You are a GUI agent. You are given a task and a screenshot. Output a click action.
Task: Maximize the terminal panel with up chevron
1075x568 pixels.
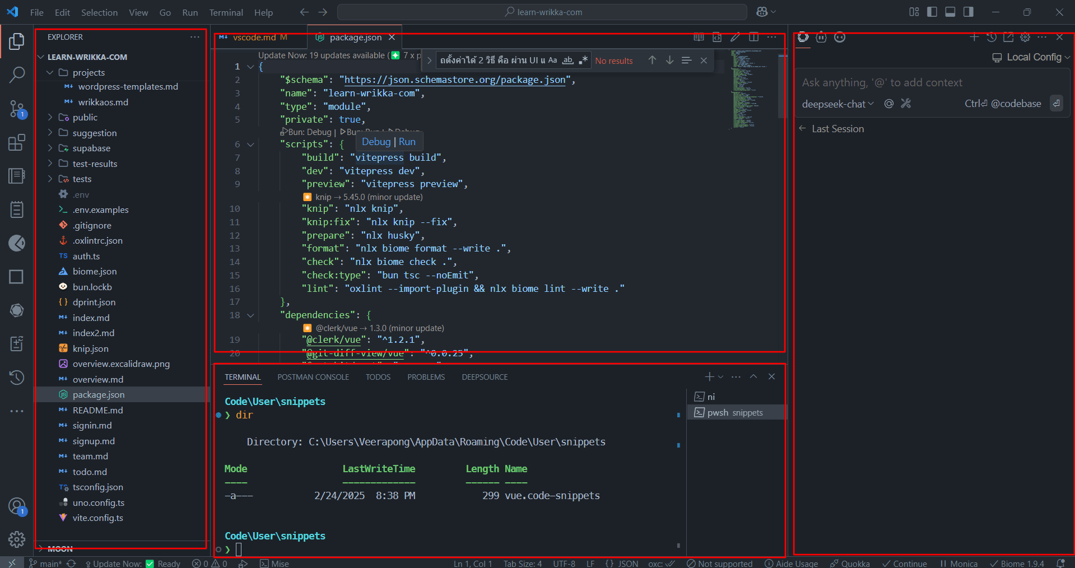click(x=753, y=376)
